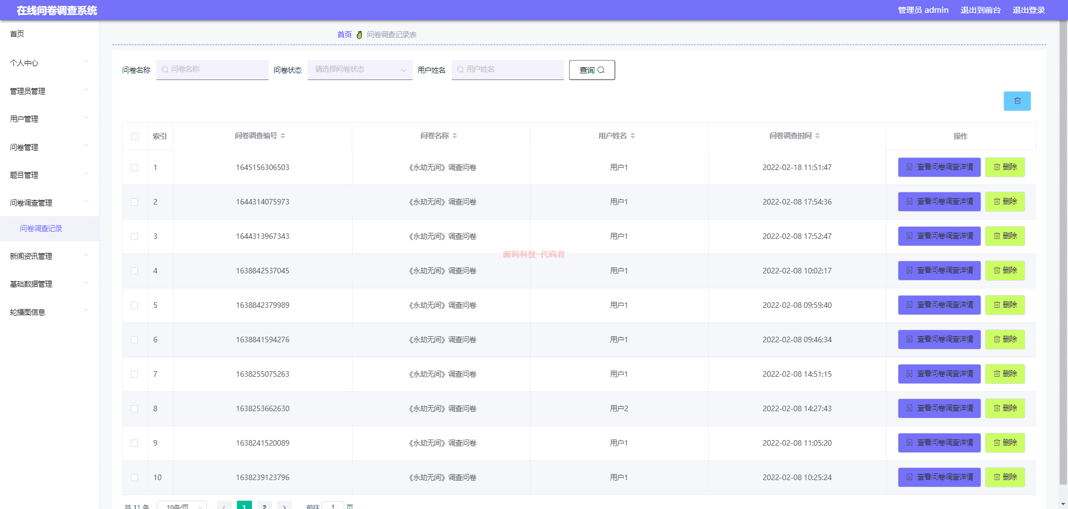Image resolution: width=1068 pixels, height=509 pixels.
Task: Click the batch delete trash icon above the table
Action: click(1017, 101)
